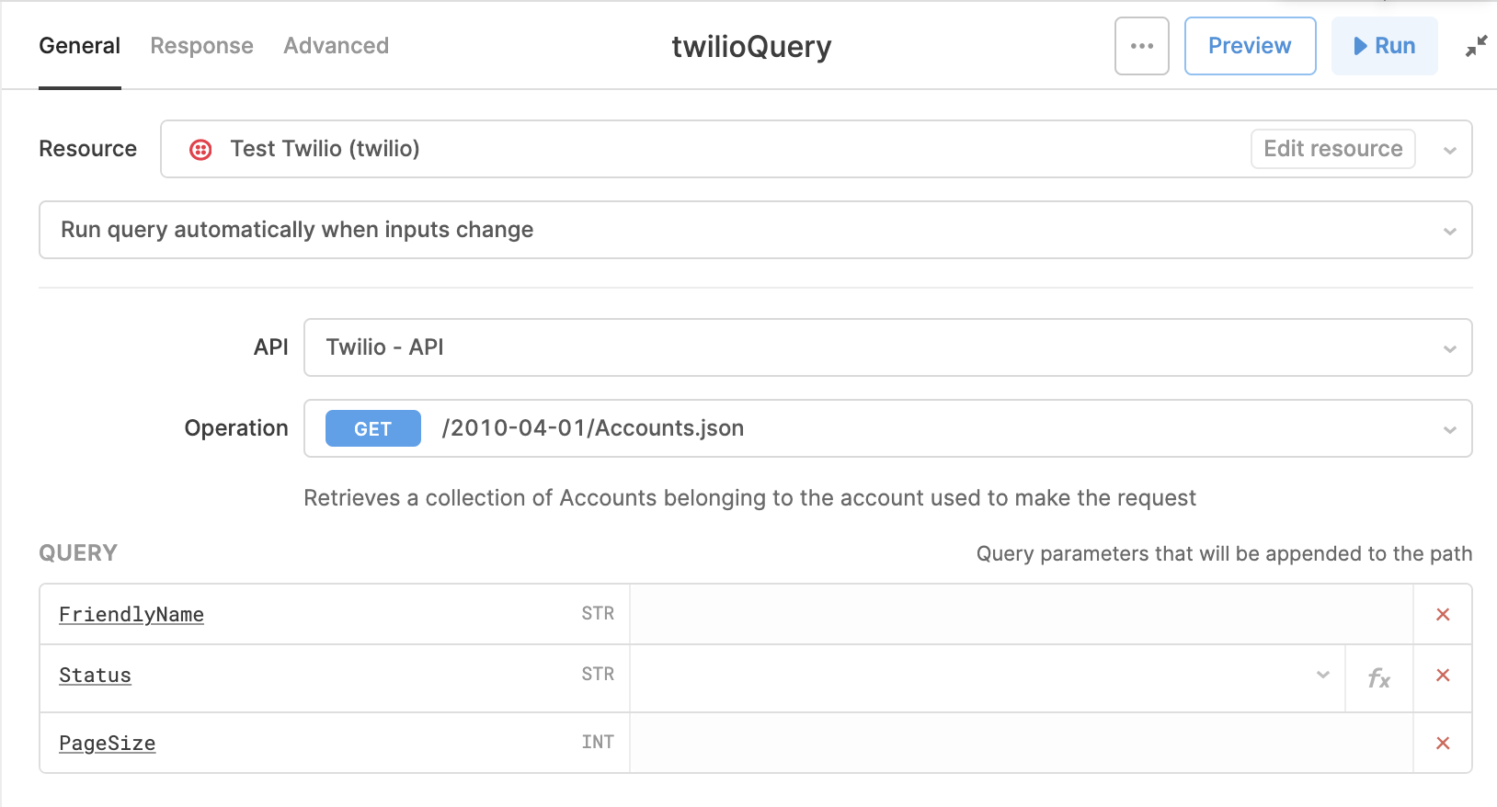Toggle fx expression mode for Status
The height and width of the screenshot is (807, 1497).
[1378, 678]
